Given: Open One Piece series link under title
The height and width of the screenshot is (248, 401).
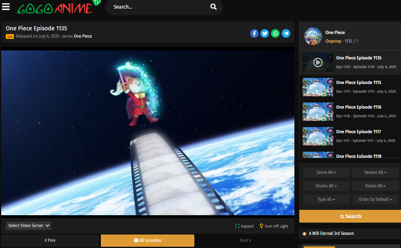Looking at the screenshot, I should click(x=83, y=36).
